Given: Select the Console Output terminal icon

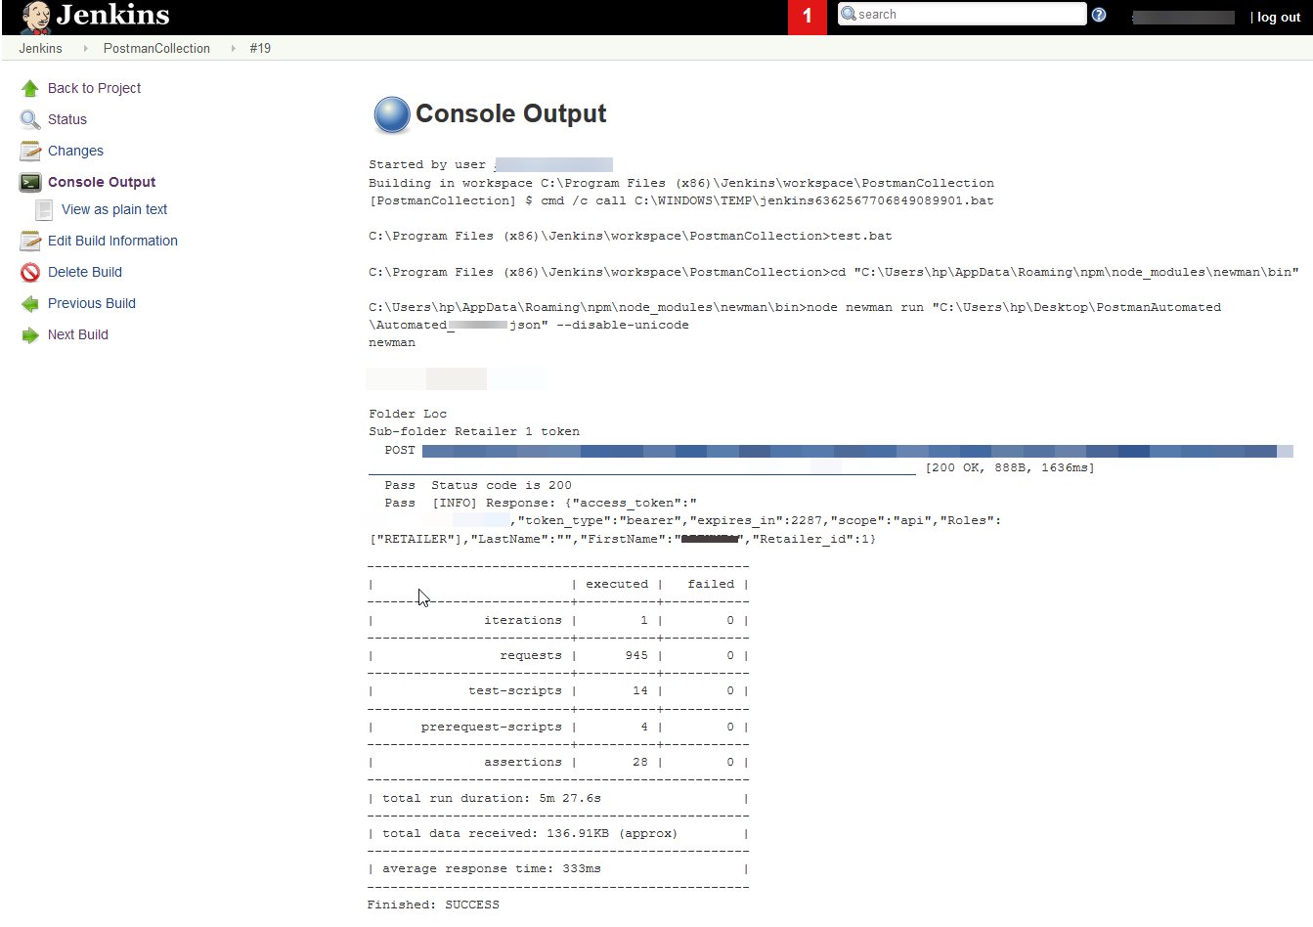Looking at the screenshot, I should pos(29,181).
